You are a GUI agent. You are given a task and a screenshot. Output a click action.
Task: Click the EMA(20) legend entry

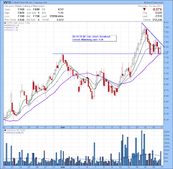pos(11,25)
